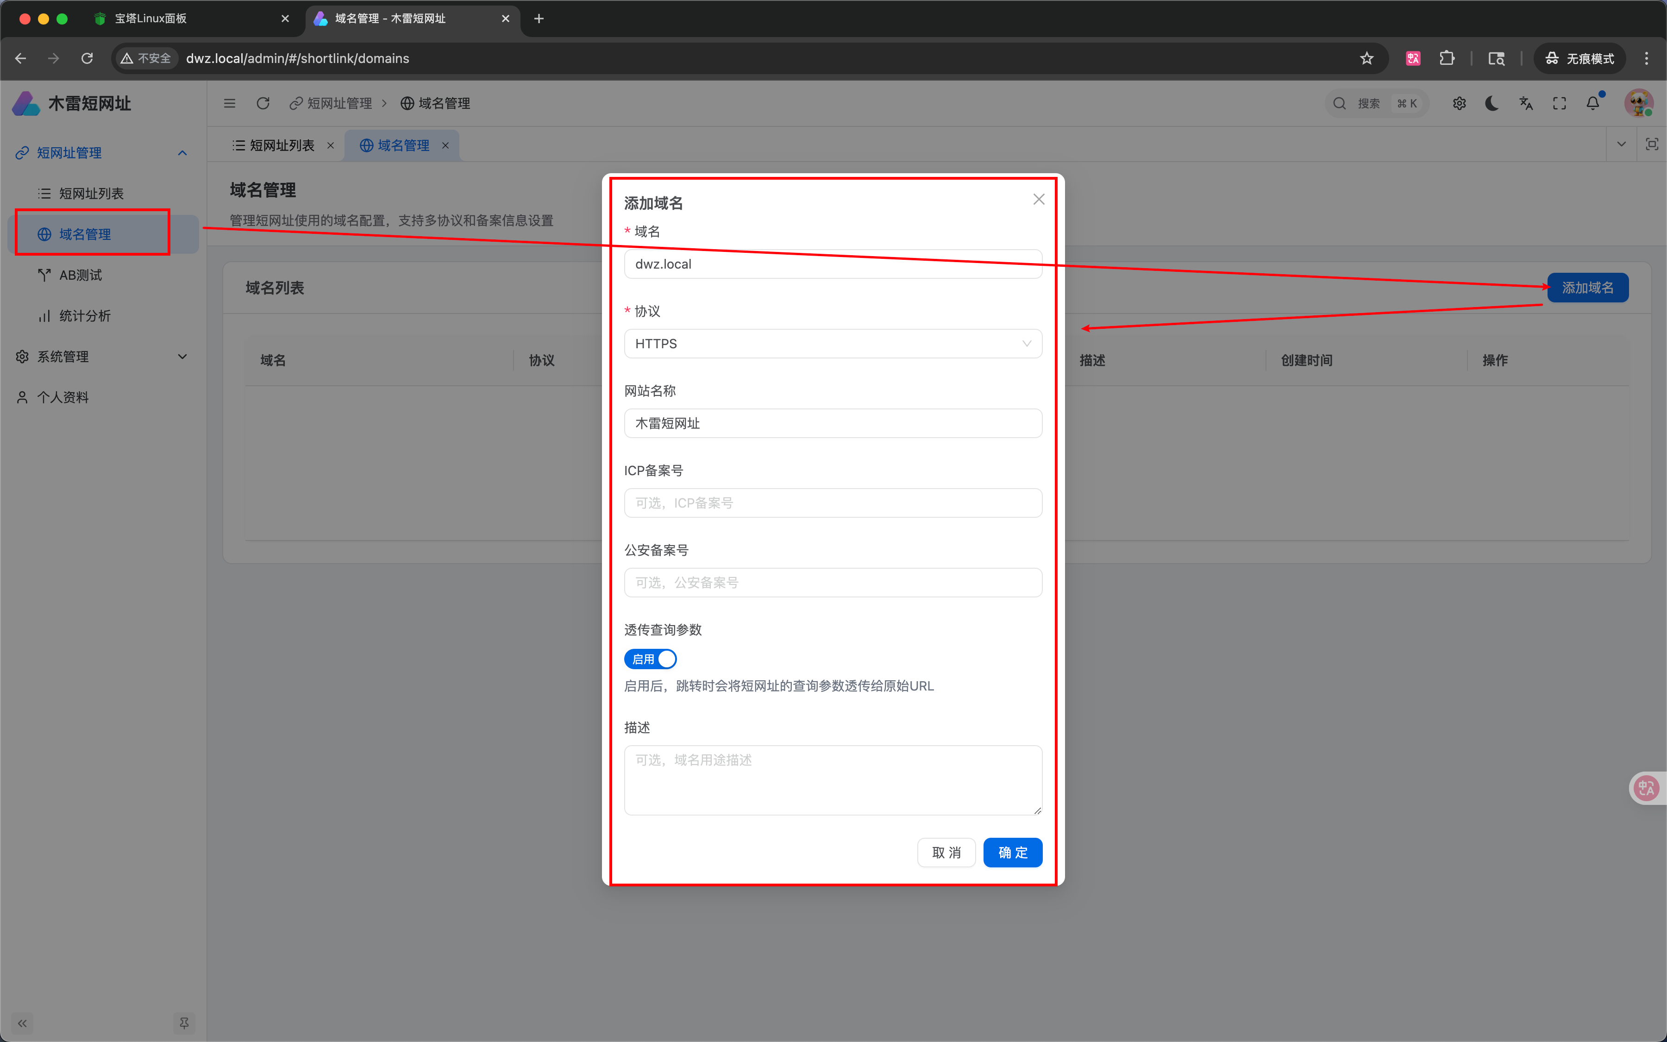Viewport: 1667px width, 1042px height.
Task: Click the notification bell icon
Action: (x=1592, y=103)
